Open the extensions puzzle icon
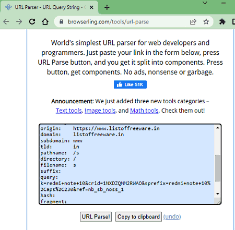Image resolution: width=235 pixels, height=230 pixels. click(222, 22)
